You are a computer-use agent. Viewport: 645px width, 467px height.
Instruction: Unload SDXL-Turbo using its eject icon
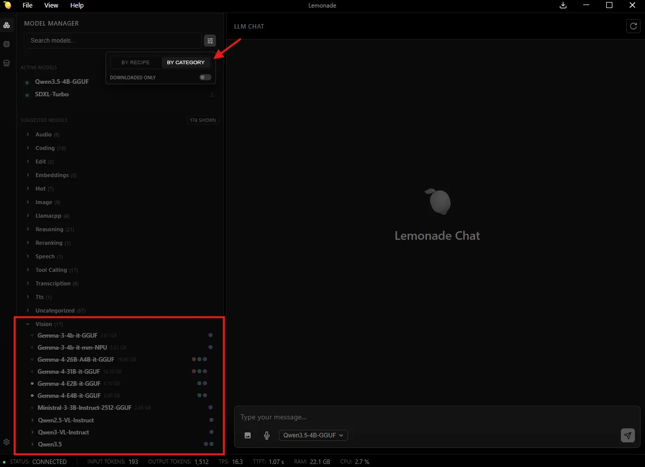click(x=212, y=94)
